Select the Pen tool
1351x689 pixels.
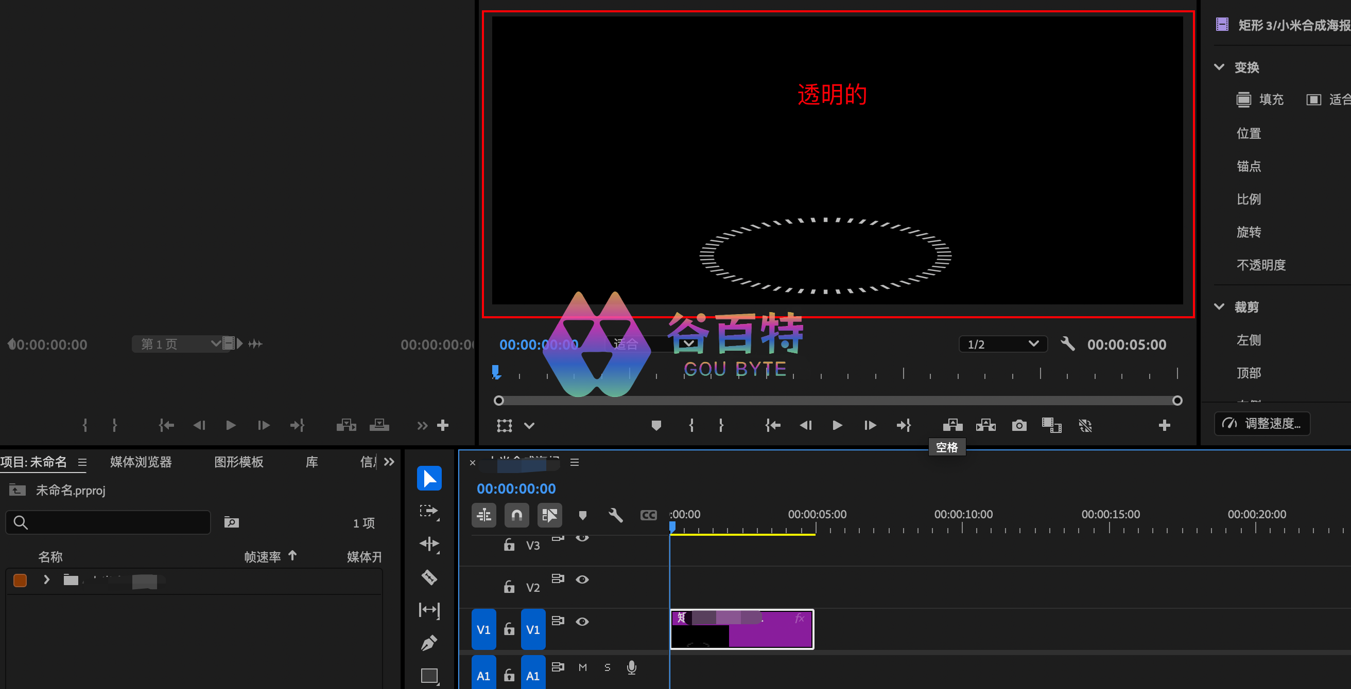click(x=429, y=643)
